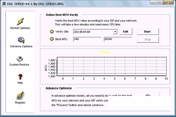Screen dimensions: 176x117
Task: Click the Register key icon
Action: point(20,96)
